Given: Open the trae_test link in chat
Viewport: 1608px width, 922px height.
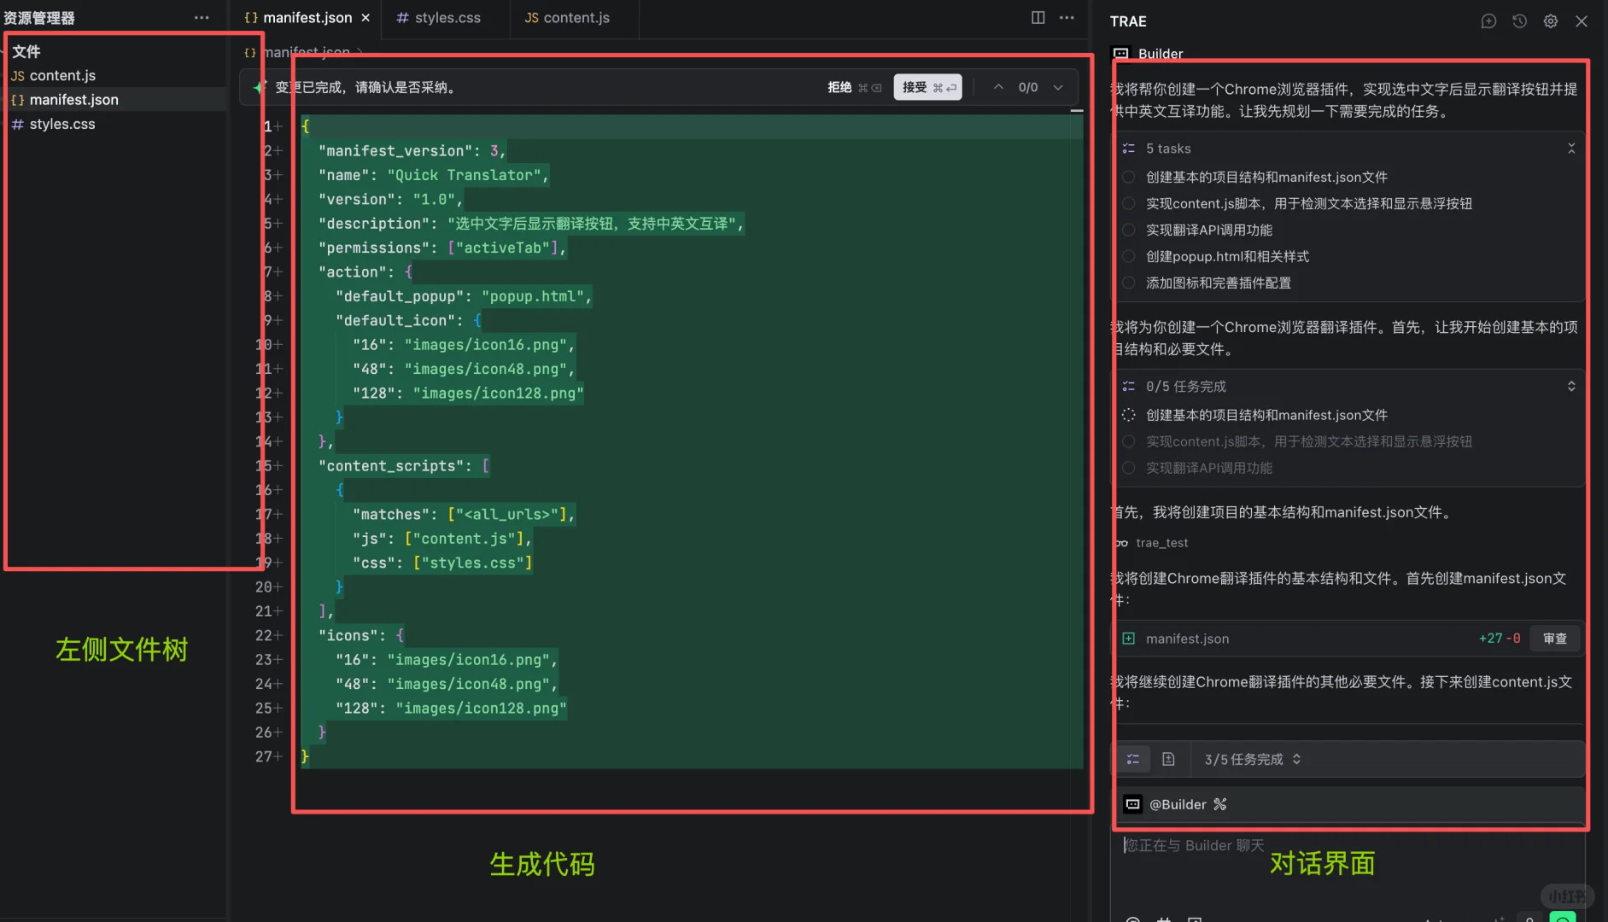Looking at the screenshot, I should tap(1161, 543).
